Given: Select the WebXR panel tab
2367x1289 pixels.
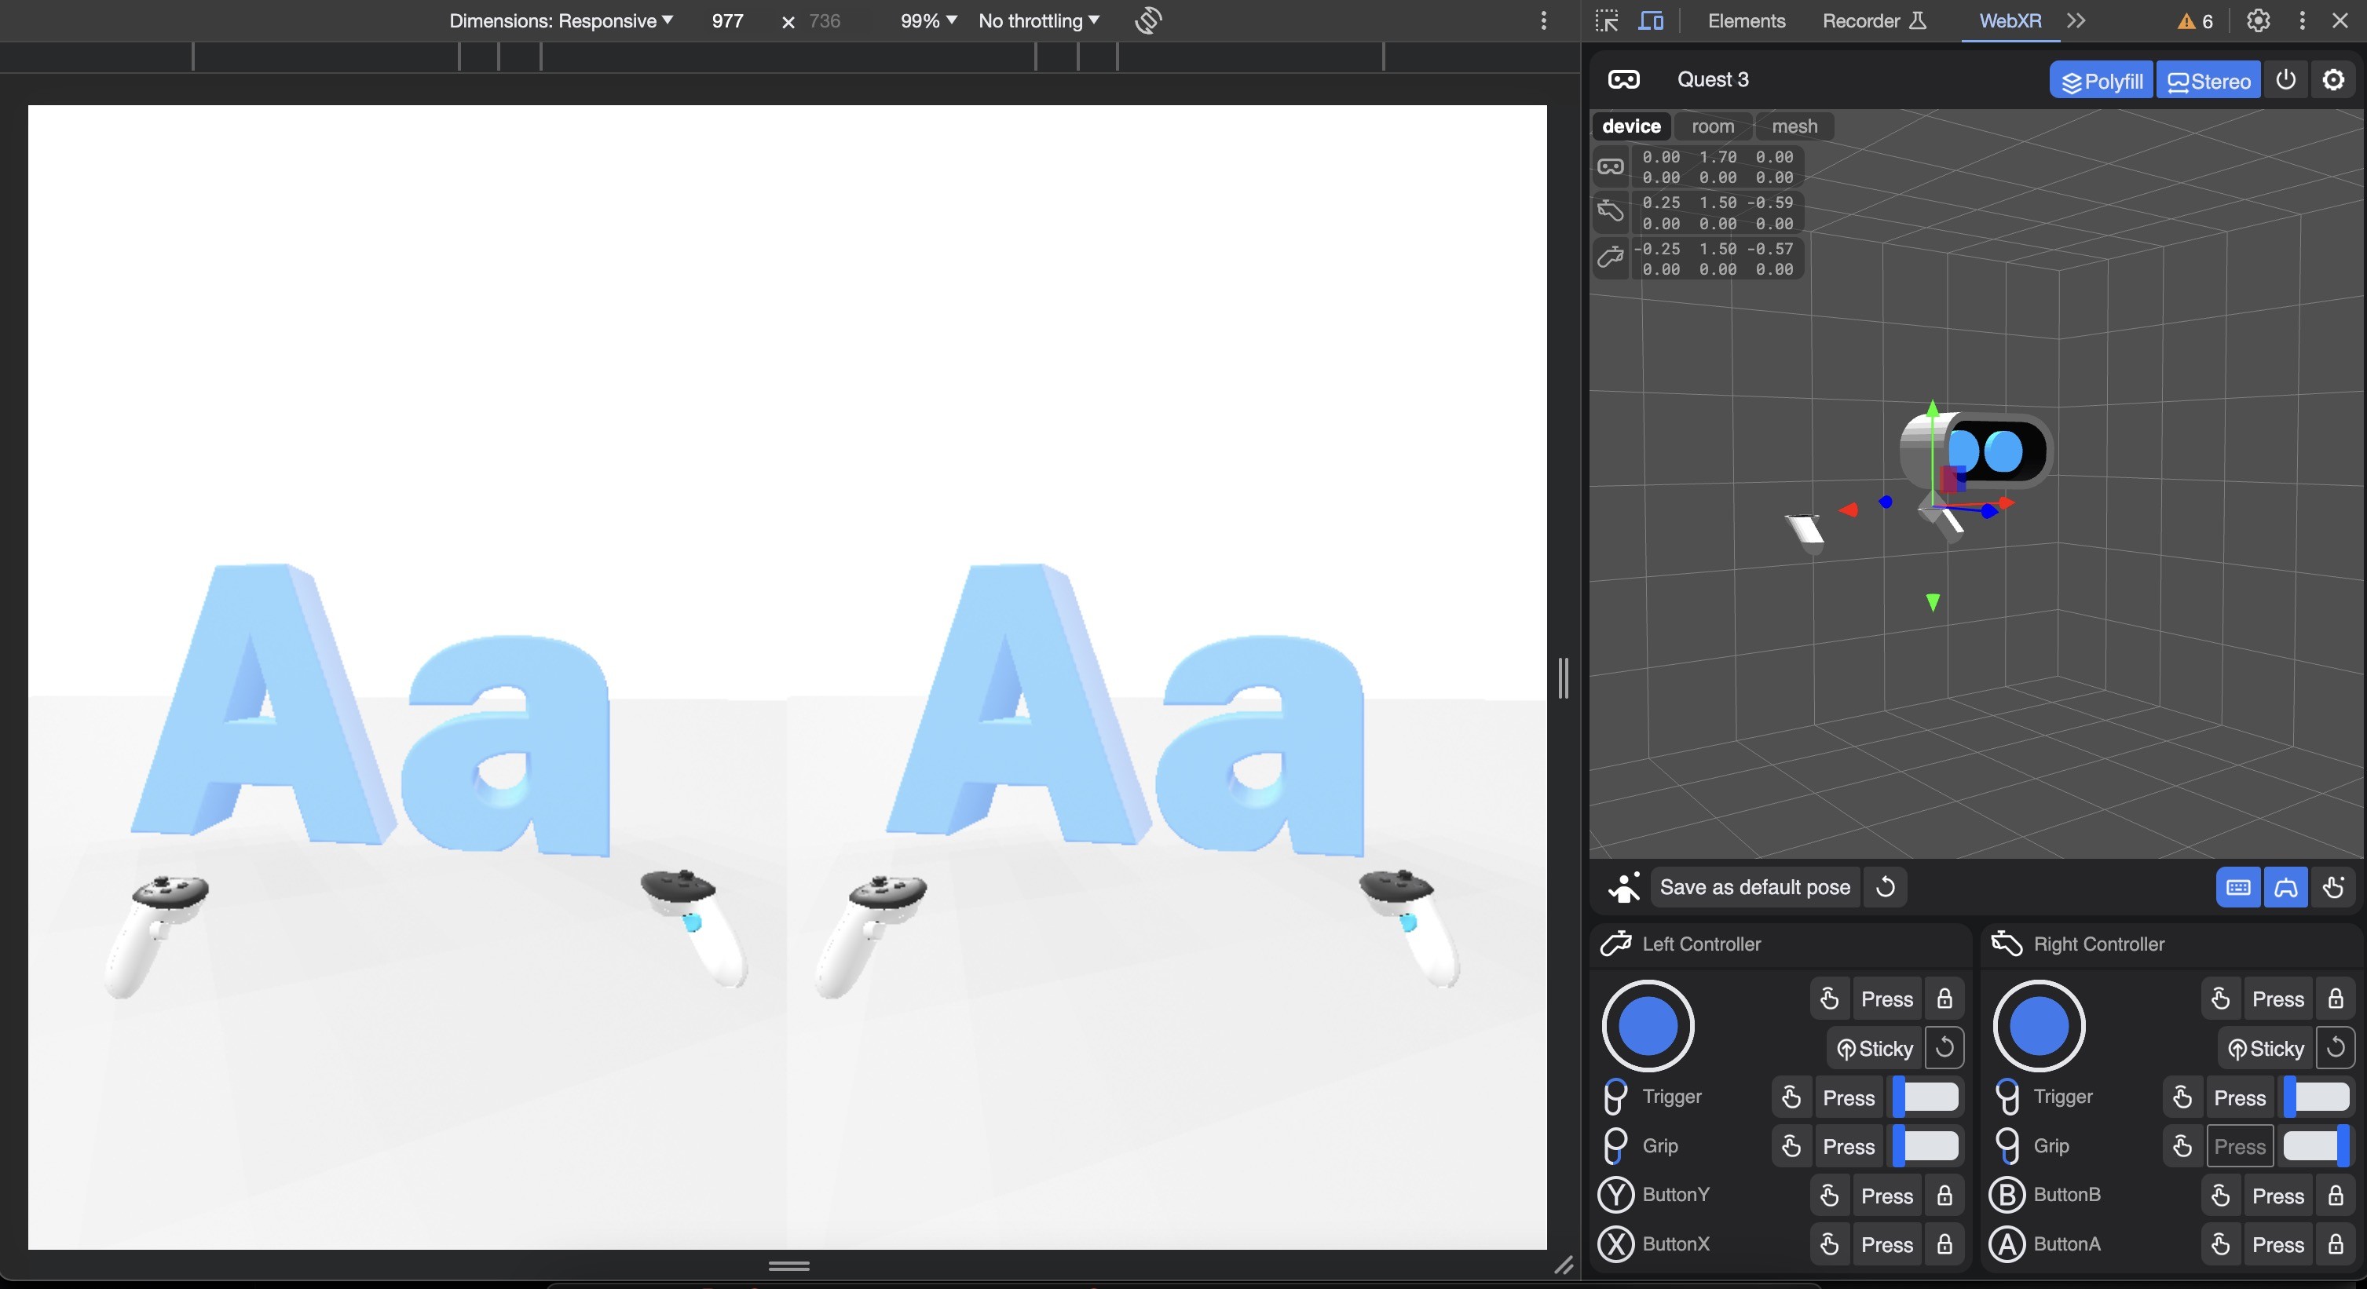Looking at the screenshot, I should point(2010,20).
